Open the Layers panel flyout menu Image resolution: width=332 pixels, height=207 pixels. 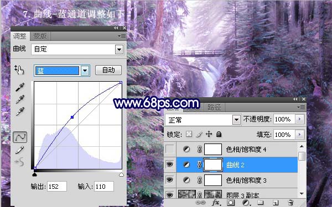pyautogui.click(x=302, y=107)
